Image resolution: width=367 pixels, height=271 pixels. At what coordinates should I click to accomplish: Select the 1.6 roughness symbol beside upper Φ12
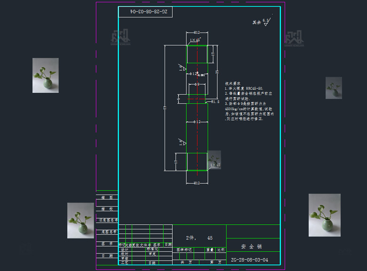coord(182,67)
